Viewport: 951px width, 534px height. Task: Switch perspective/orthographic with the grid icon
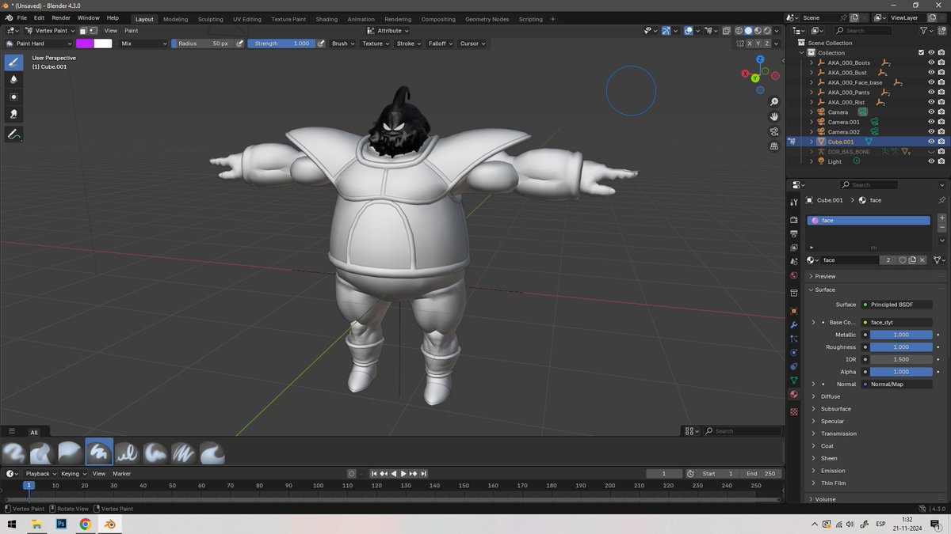tap(774, 146)
